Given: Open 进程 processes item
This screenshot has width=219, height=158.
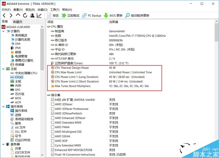Looking at the screenshot, I should [16, 115].
